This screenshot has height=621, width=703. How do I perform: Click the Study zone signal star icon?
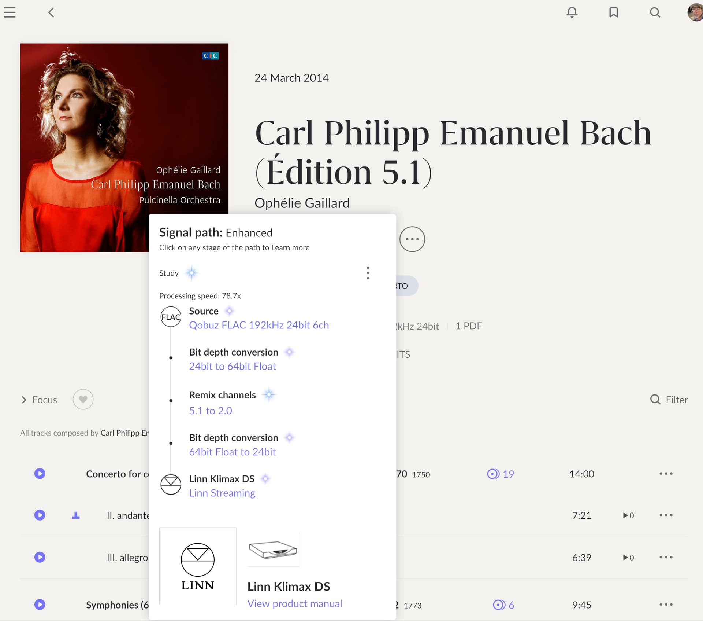(191, 273)
